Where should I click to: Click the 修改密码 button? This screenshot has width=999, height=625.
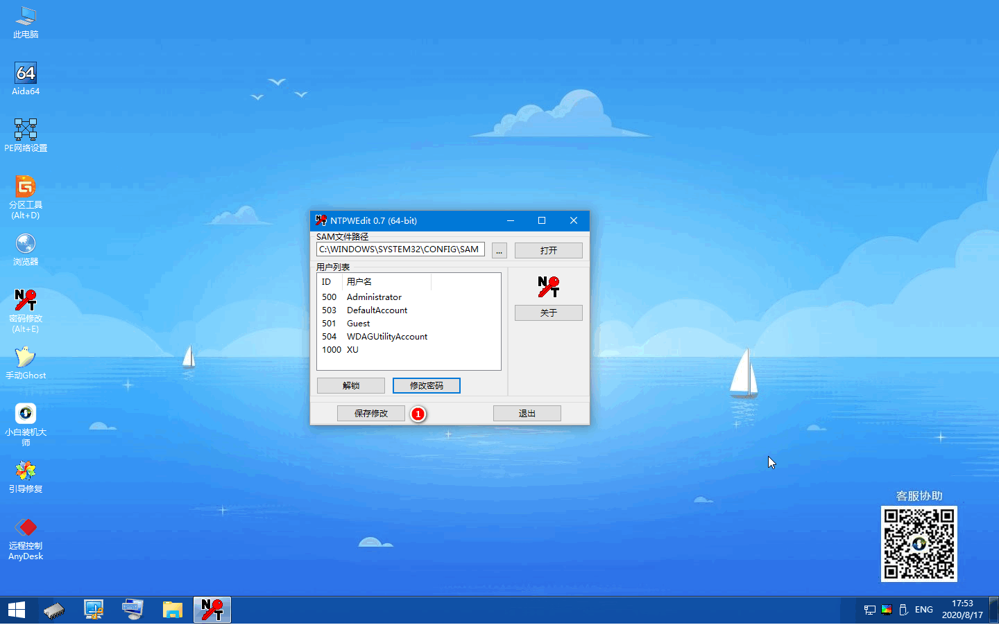pos(426,386)
